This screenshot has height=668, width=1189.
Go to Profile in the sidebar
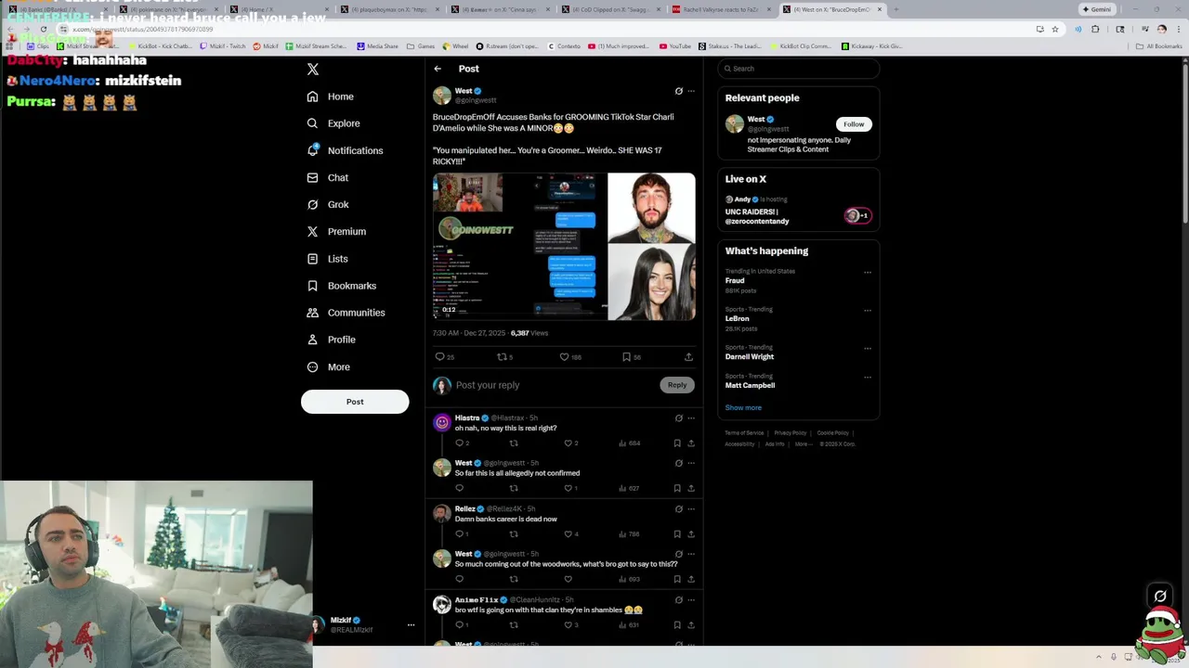[331, 340]
